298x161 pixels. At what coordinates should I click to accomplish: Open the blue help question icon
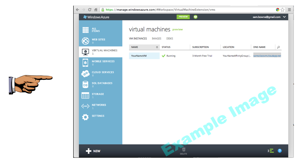(280, 151)
